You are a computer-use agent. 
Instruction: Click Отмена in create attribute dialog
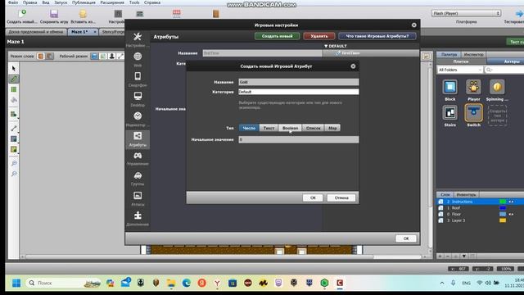(x=341, y=197)
